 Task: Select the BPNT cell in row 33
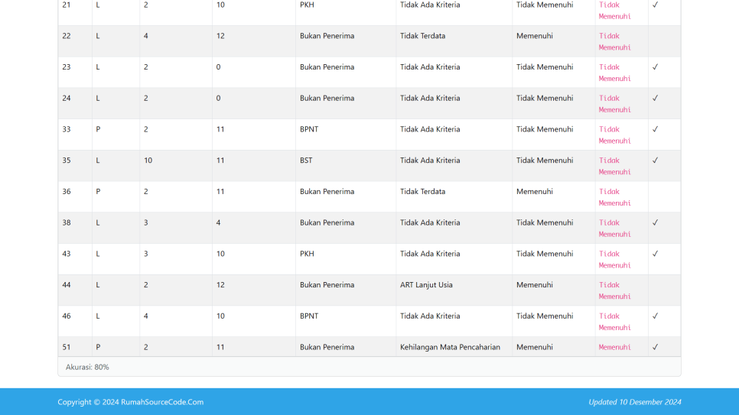click(x=309, y=130)
